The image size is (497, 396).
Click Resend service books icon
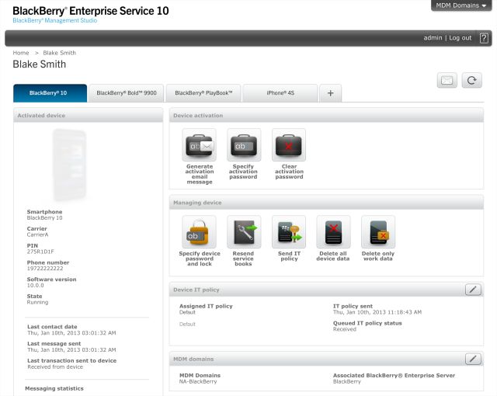point(244,232)
